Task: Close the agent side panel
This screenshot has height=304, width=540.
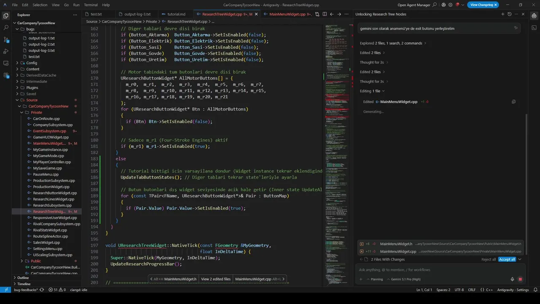Action: [523, 14]
